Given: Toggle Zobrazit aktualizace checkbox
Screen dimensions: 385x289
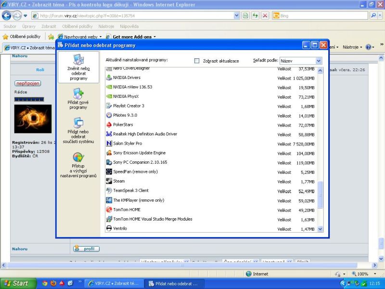Looking at the screenshot, I should [x=197, y=61].
